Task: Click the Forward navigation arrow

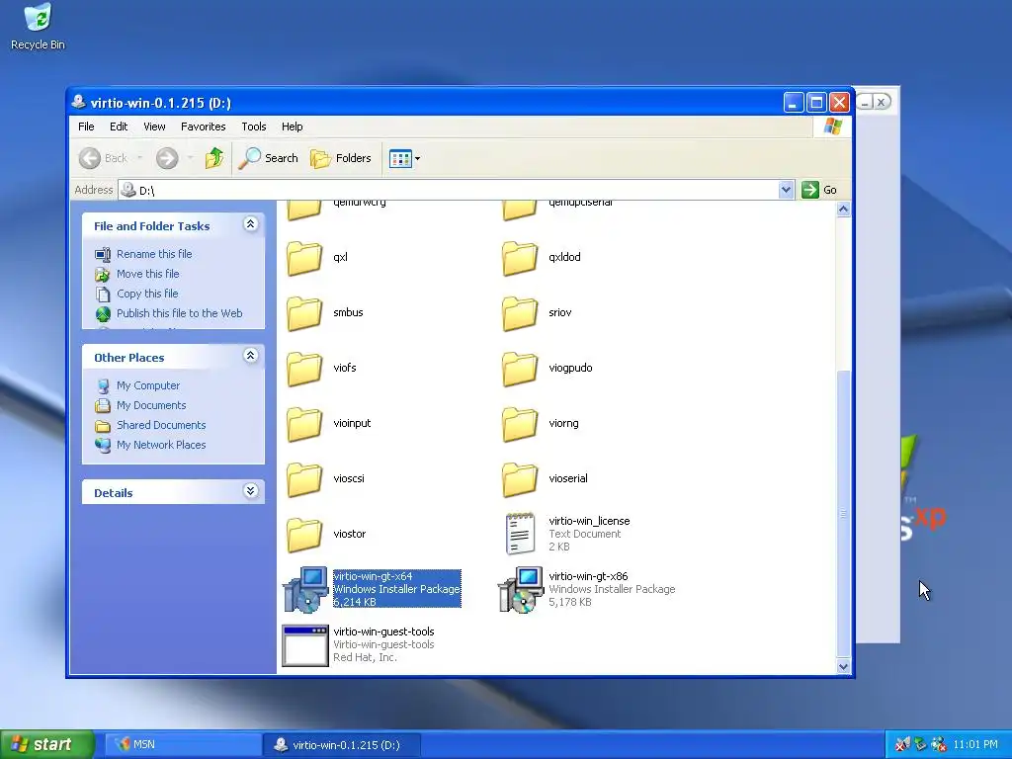Action: pyautogui.click(x=166, y=158)
